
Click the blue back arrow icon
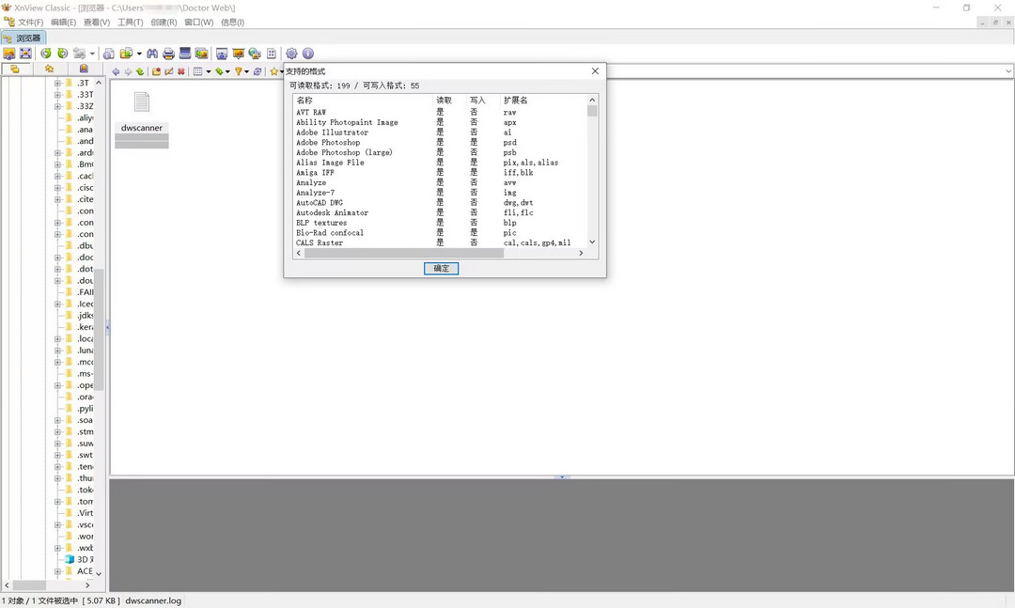click(116, 71)
